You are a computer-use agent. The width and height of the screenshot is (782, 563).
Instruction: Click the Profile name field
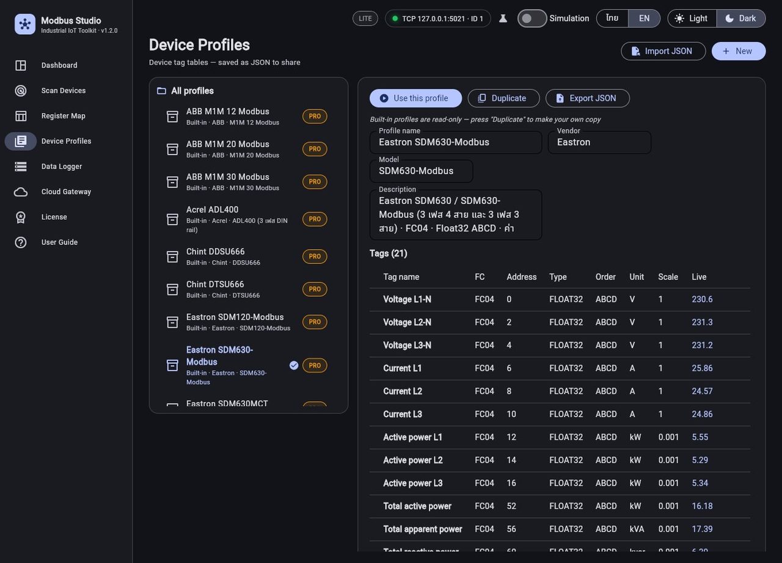[x=456, y=142]
